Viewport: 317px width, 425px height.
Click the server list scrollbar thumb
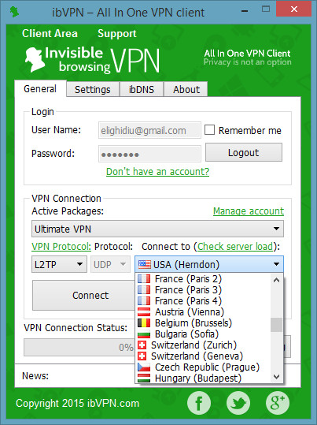tap(276, 325)
